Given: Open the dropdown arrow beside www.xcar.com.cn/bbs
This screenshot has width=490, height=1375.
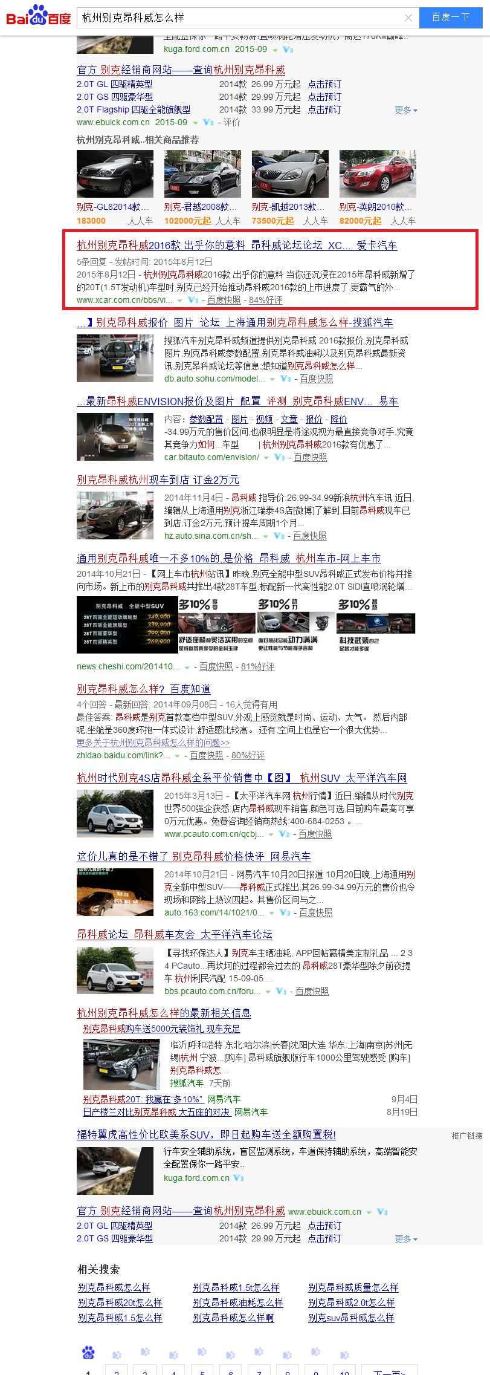Looking at the screenshot, I should [x=180, y=301].
